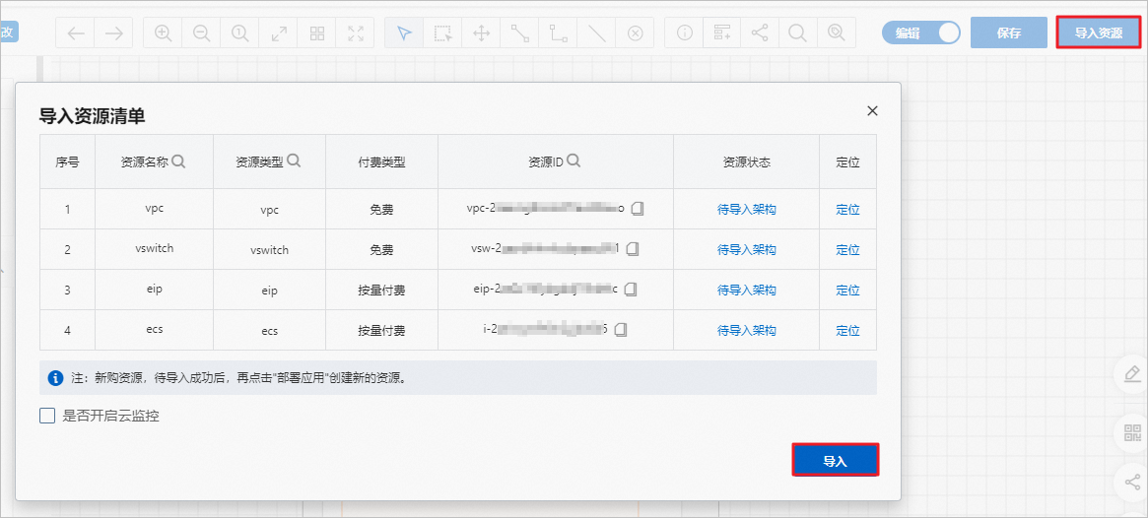
Task: Click 定位 link for vpc row
Action: (847, 209)
